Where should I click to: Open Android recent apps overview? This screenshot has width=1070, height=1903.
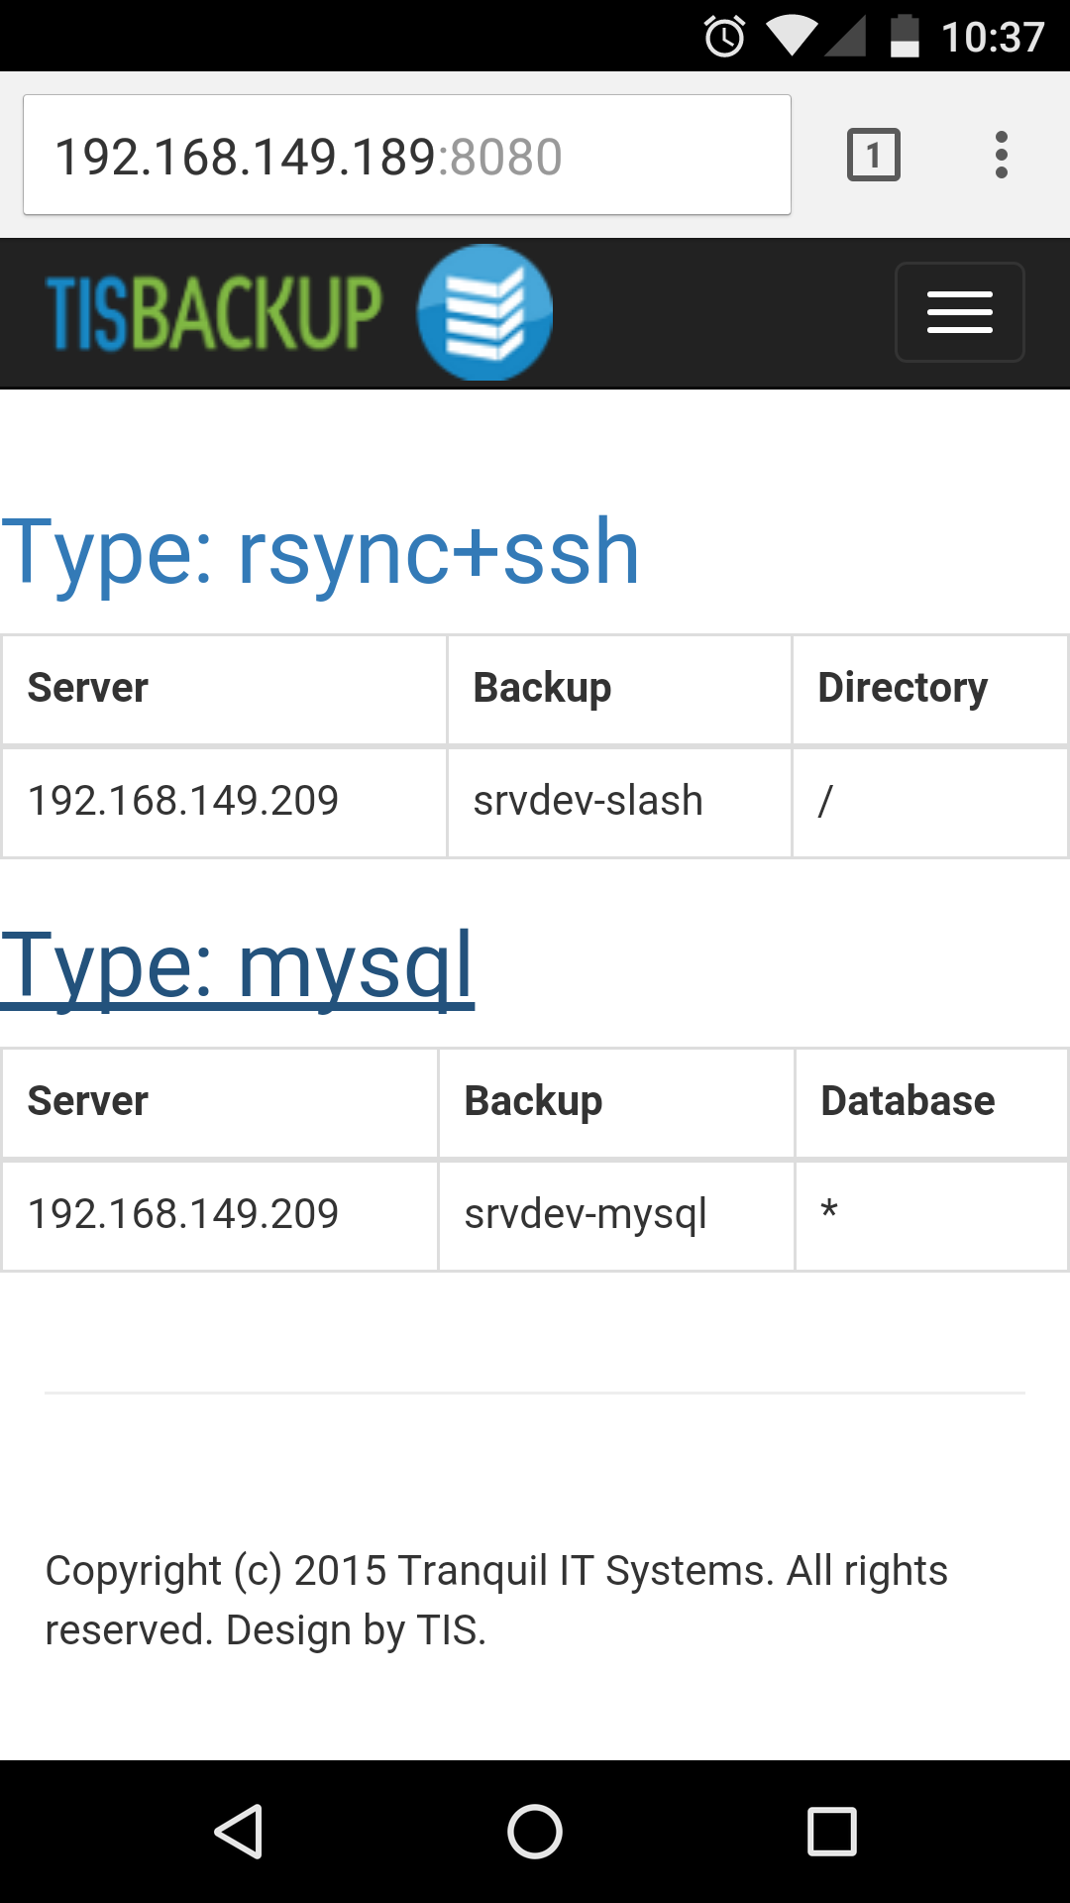pos(831,1831)
